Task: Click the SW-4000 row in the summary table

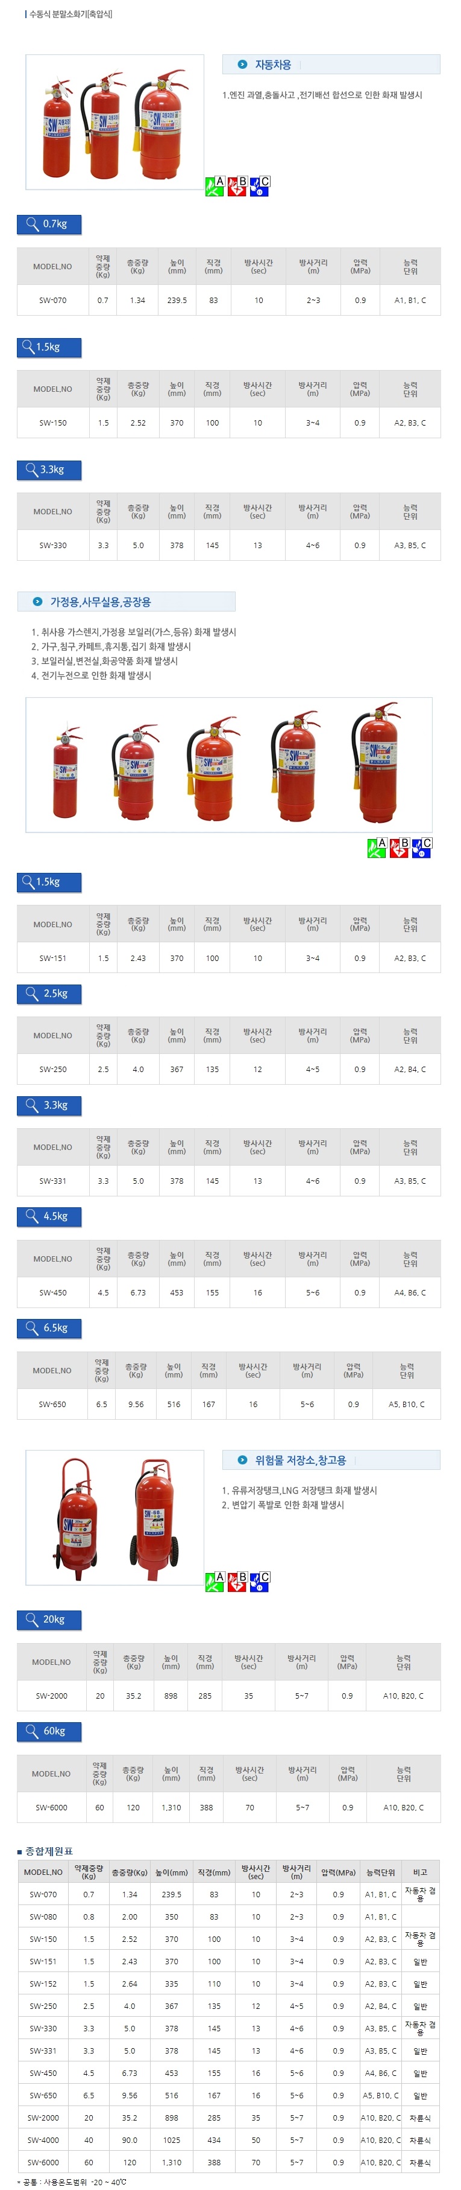Action: point(228,2140)
